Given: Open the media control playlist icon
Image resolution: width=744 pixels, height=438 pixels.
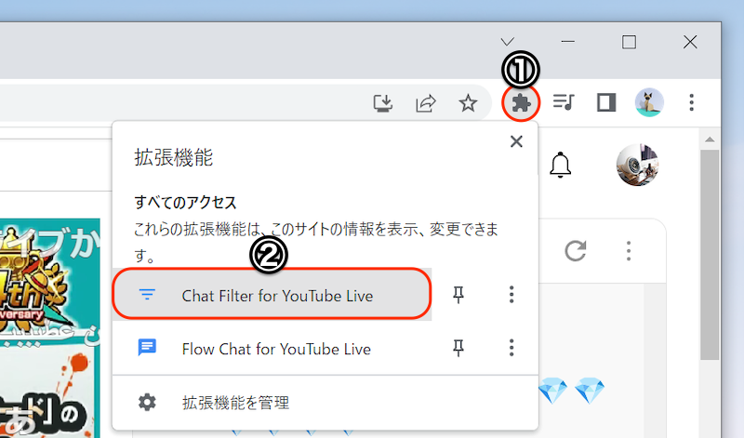Looking at the screenshot, I should [x=564, y=102].
